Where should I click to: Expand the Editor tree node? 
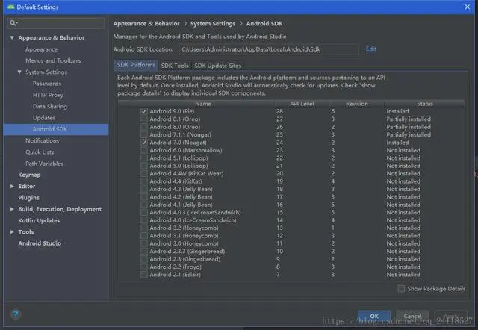pyautogui.click(x=12, y=186)
